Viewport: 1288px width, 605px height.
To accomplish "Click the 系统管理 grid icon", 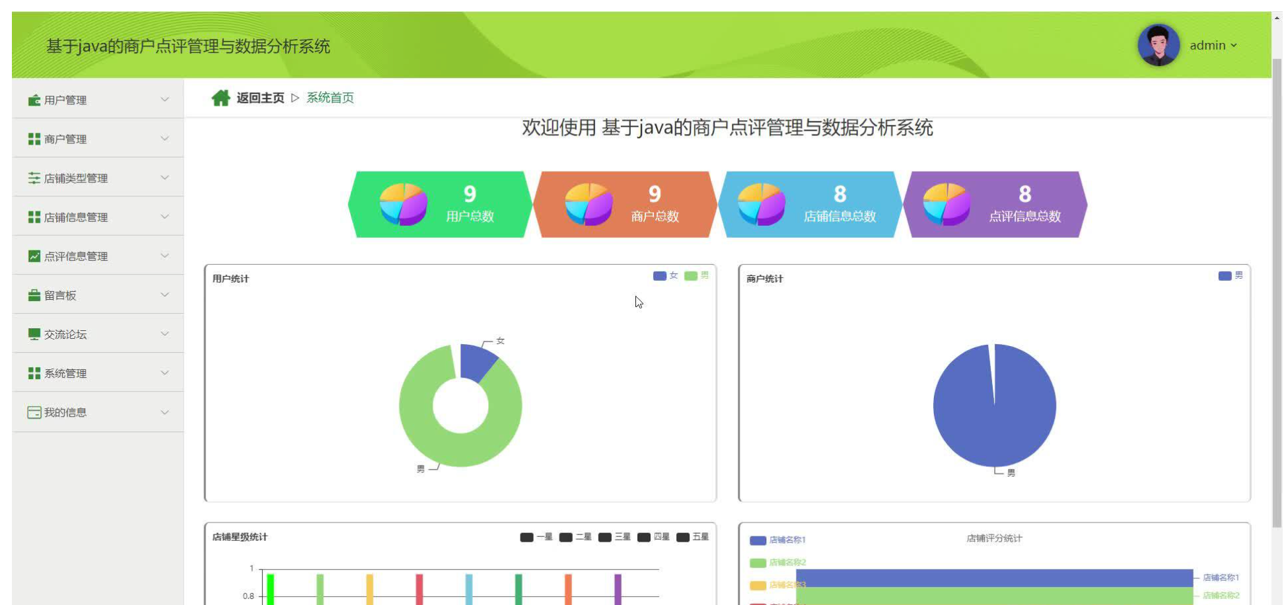I will coord(34,373).
